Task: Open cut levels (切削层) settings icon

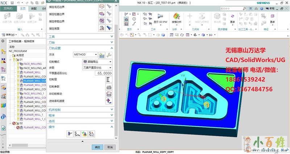Action: point(108,79)
